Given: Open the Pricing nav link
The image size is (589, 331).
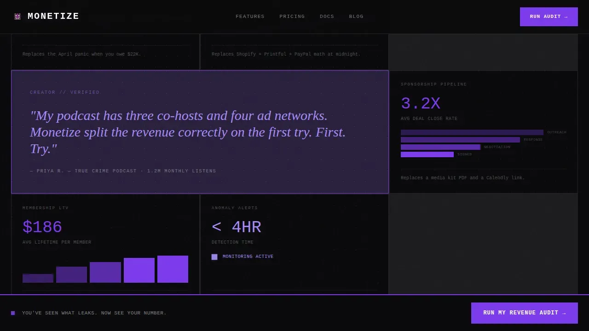Looking at the screenshot, I should 292,17.
